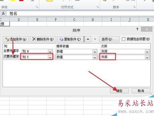Select the 主要关键字 row label
The height and width of the screenshot is (116, 154).
[x=11, y=51]
